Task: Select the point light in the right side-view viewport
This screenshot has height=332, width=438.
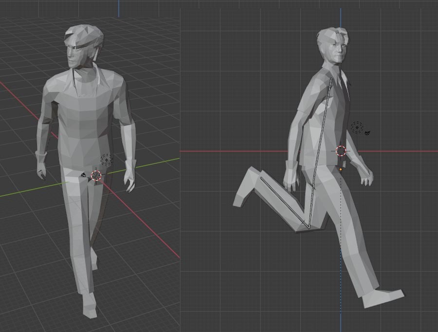Action: [357, 127]
